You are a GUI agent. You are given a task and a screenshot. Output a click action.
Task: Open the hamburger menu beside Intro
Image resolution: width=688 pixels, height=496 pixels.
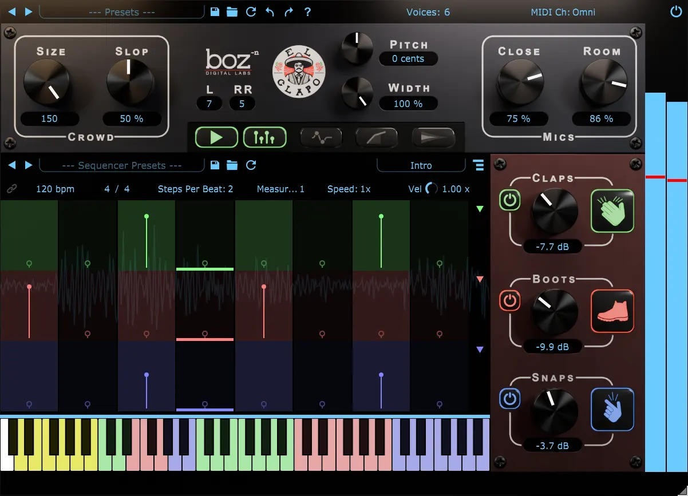(479, 165)
